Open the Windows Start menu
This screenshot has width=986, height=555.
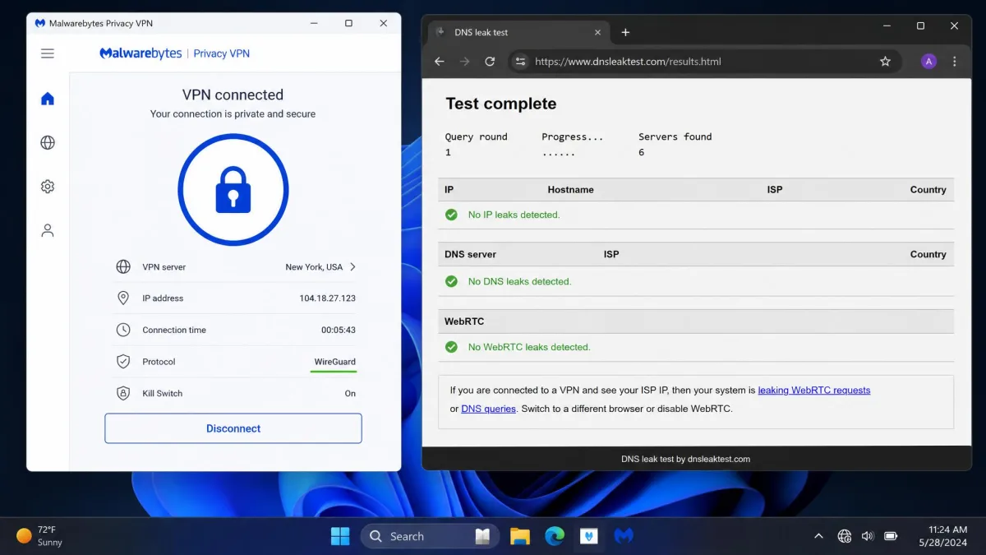click(x=340, y=536)
